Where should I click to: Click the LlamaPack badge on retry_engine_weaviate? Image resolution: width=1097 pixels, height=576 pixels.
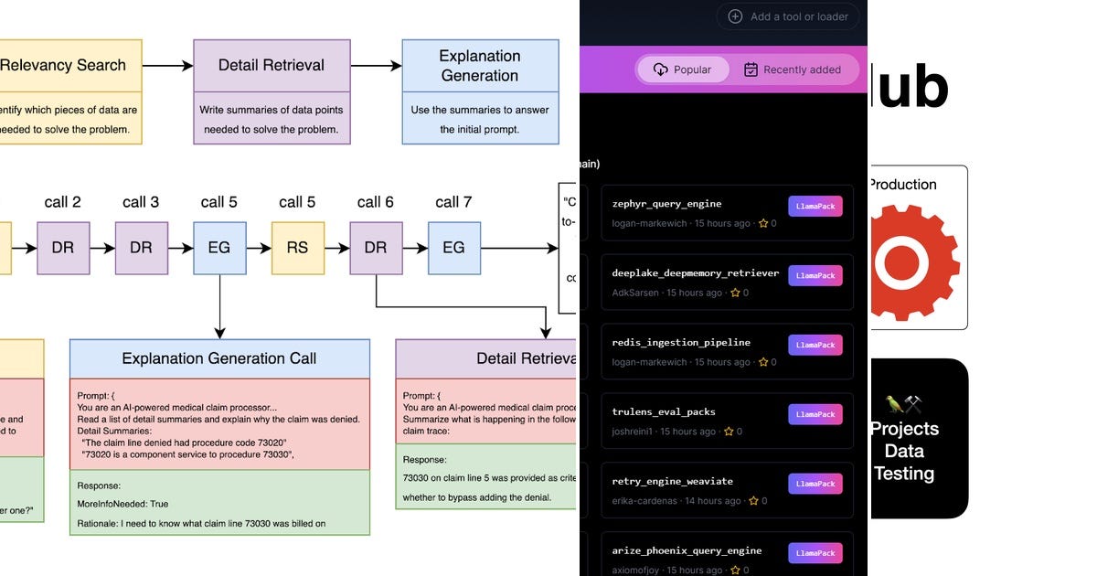coord(815,484)
